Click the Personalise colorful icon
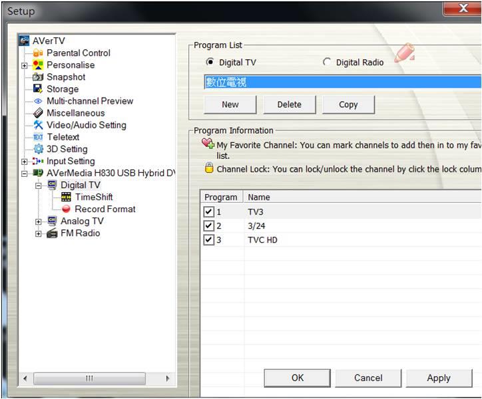This screenshot has width=482, height=399. click(x=38, y=65)
